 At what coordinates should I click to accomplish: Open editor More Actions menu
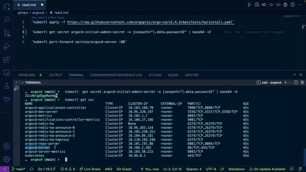pyautogui.click(x=300, y=5)
